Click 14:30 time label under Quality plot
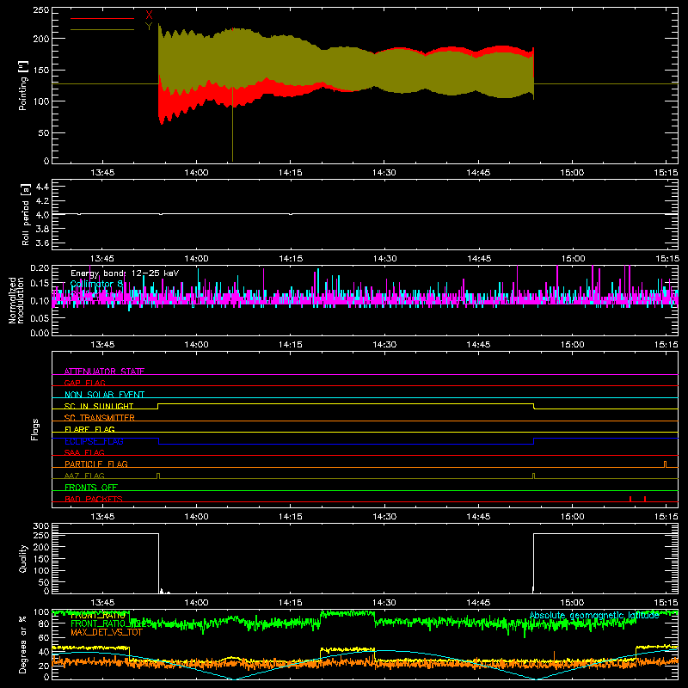Image resolution: width=688 pixels, height=688 pixels. (384, 603)
